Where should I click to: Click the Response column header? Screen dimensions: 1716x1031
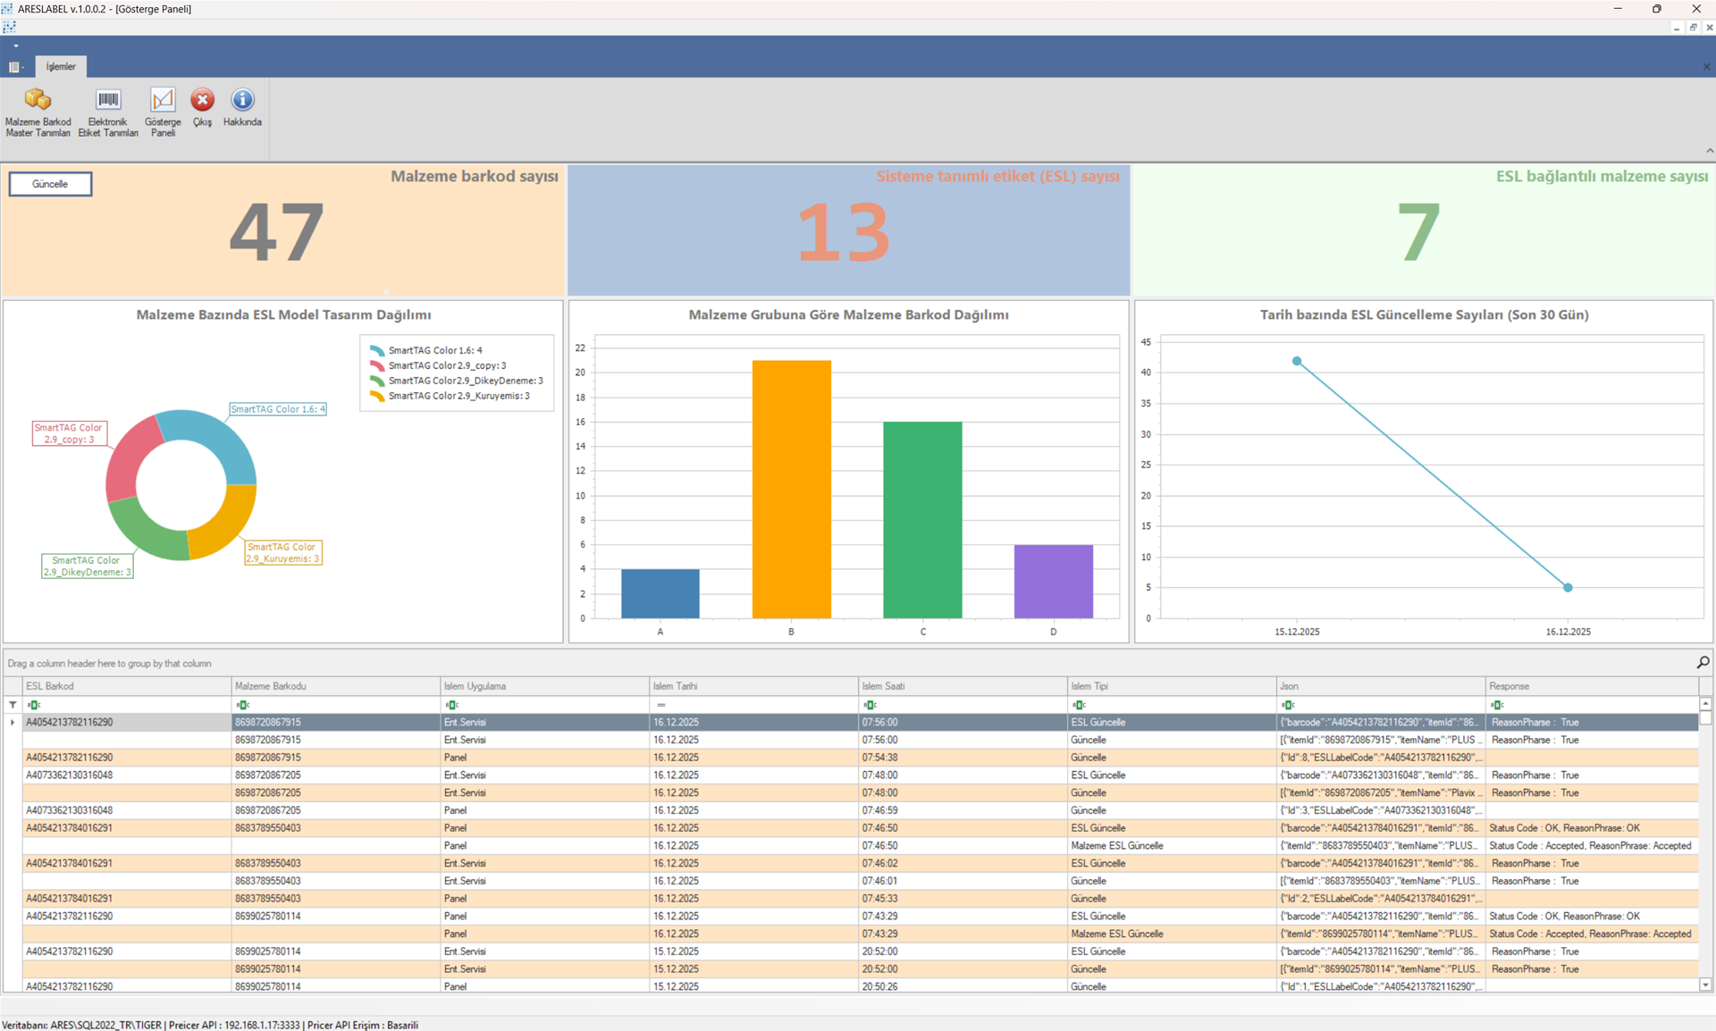pyautogui.click(x=1591, y=686)
